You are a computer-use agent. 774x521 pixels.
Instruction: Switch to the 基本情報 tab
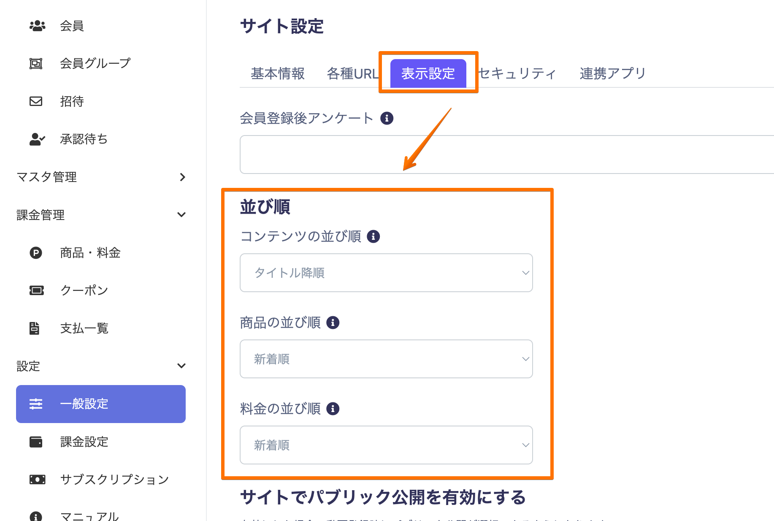tap(277, 73)
